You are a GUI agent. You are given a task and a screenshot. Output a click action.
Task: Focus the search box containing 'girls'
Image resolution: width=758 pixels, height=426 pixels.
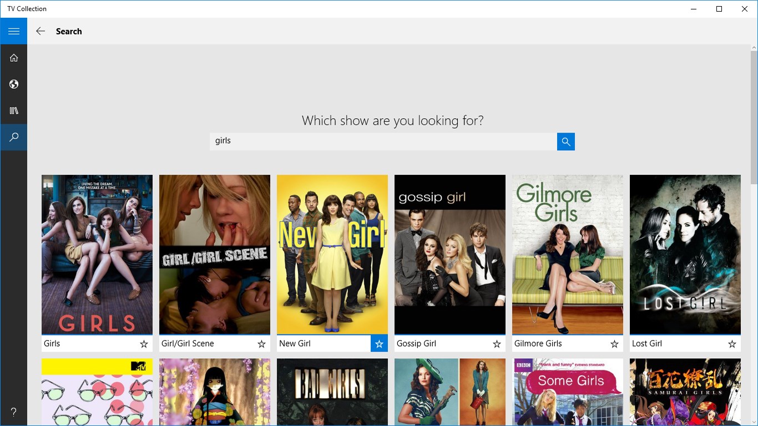tap(383, 141)
